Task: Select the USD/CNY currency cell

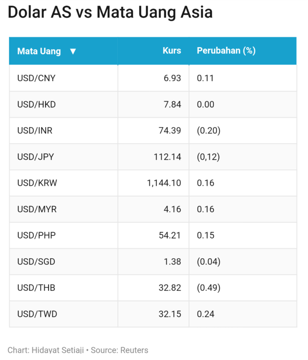Action: [x=36, y=78]
